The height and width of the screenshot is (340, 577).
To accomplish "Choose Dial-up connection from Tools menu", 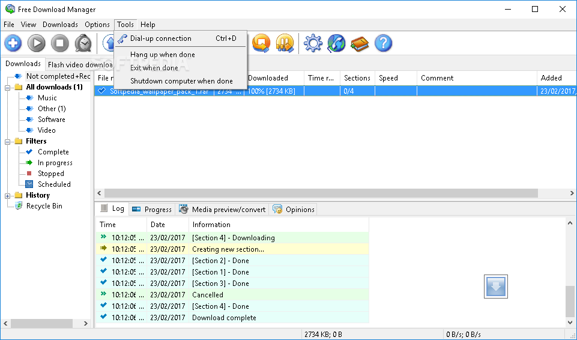I will (x=180, y=38).
